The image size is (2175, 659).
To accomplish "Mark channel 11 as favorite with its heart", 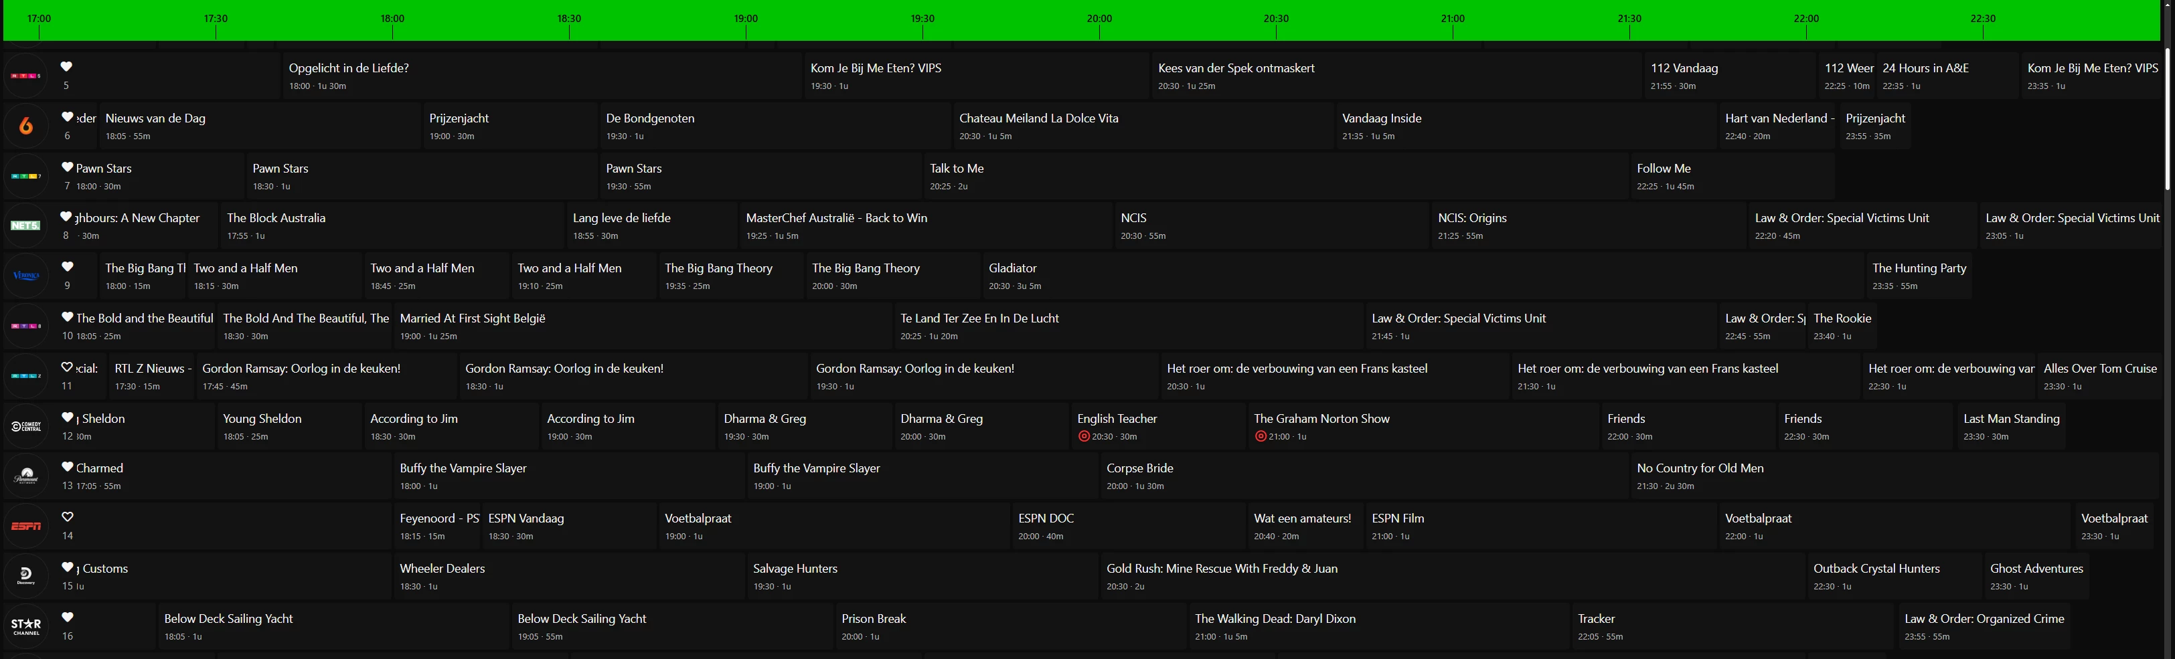I will coord(67,367).
